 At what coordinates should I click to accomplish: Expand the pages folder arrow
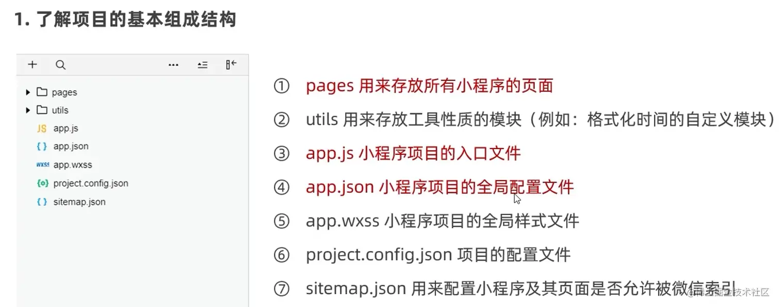[x=28, y=92]
